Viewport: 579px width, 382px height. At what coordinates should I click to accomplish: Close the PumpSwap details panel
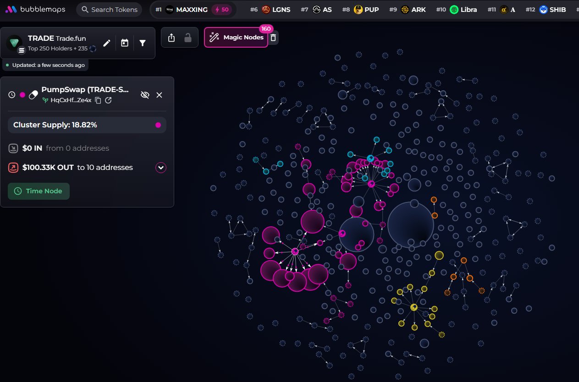[159, 95]
